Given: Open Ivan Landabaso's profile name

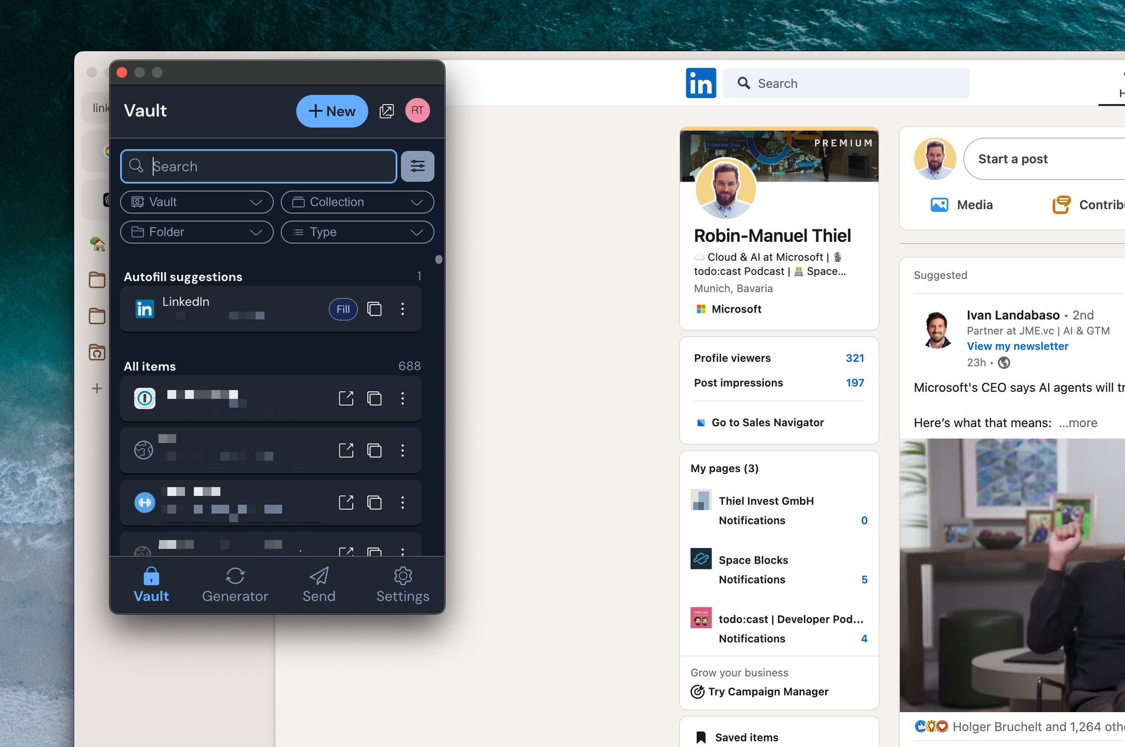Looking at the screenshot, I should click(x=1013, y=315).
